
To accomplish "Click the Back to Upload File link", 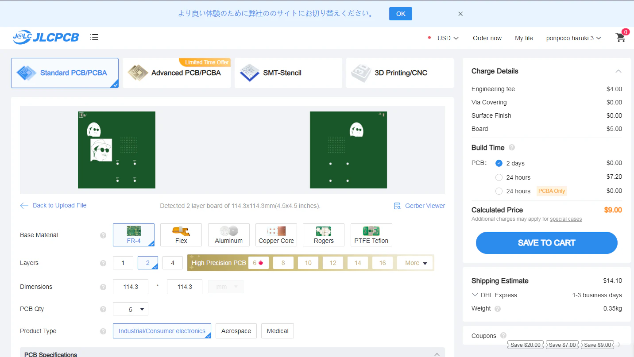I will (53, 205).
